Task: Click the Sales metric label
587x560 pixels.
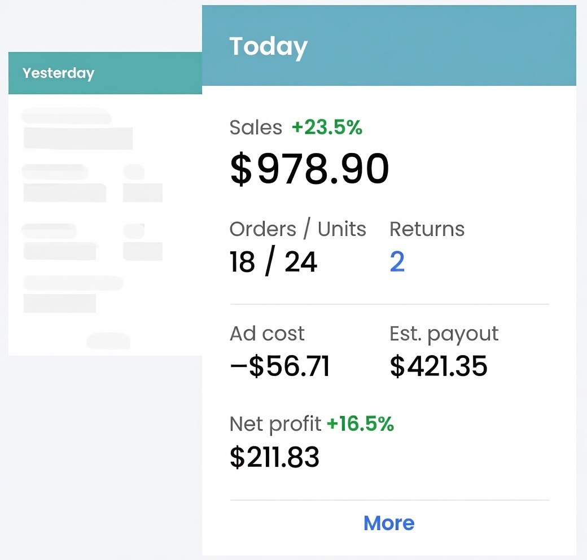Action: 255,127
